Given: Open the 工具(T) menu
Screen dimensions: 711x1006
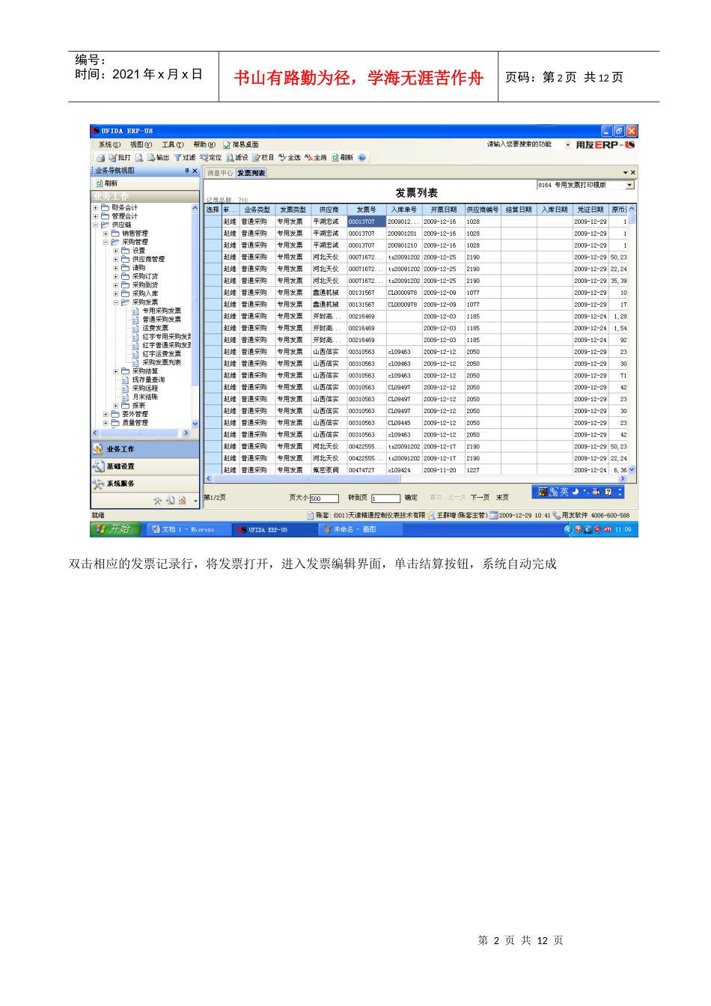Looking at the screenshot, I should 173,145.
